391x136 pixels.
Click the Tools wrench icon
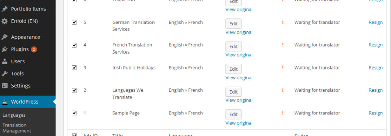click(x=5, y=73)
